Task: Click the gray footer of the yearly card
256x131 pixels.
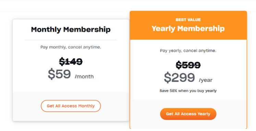Action: 188,114
